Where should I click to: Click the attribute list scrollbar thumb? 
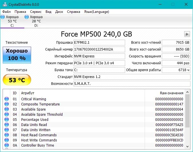188,111
